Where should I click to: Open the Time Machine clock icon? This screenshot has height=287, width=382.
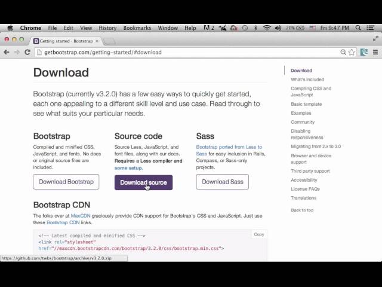pyautogui.click(x=245, y=28)
